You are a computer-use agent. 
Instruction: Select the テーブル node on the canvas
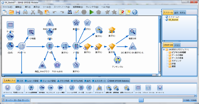click(10, 25)
